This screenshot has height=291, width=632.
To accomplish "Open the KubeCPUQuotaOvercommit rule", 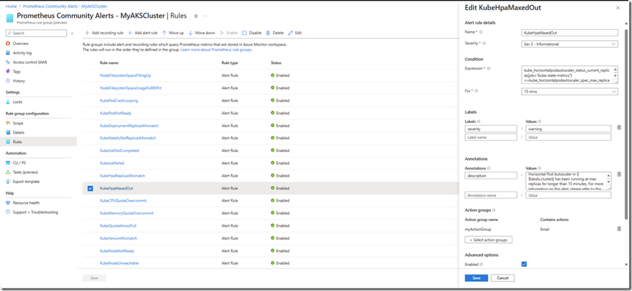I will (123, 200).
